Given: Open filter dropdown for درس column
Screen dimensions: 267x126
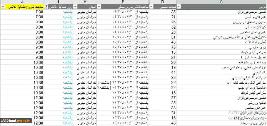Looking at the screenshot, I should pyautogui.click(x=179, y=7).
